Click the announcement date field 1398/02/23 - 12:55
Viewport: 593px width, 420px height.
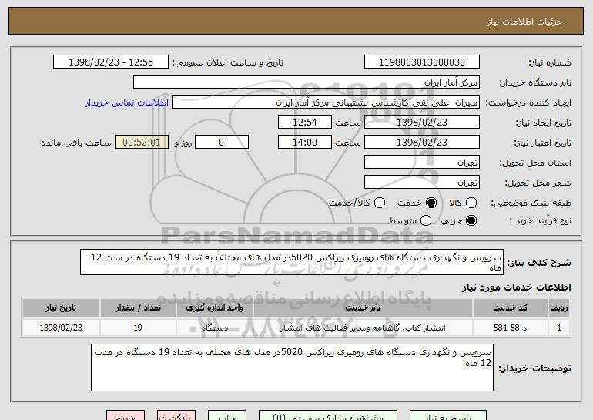click(111, 62)
